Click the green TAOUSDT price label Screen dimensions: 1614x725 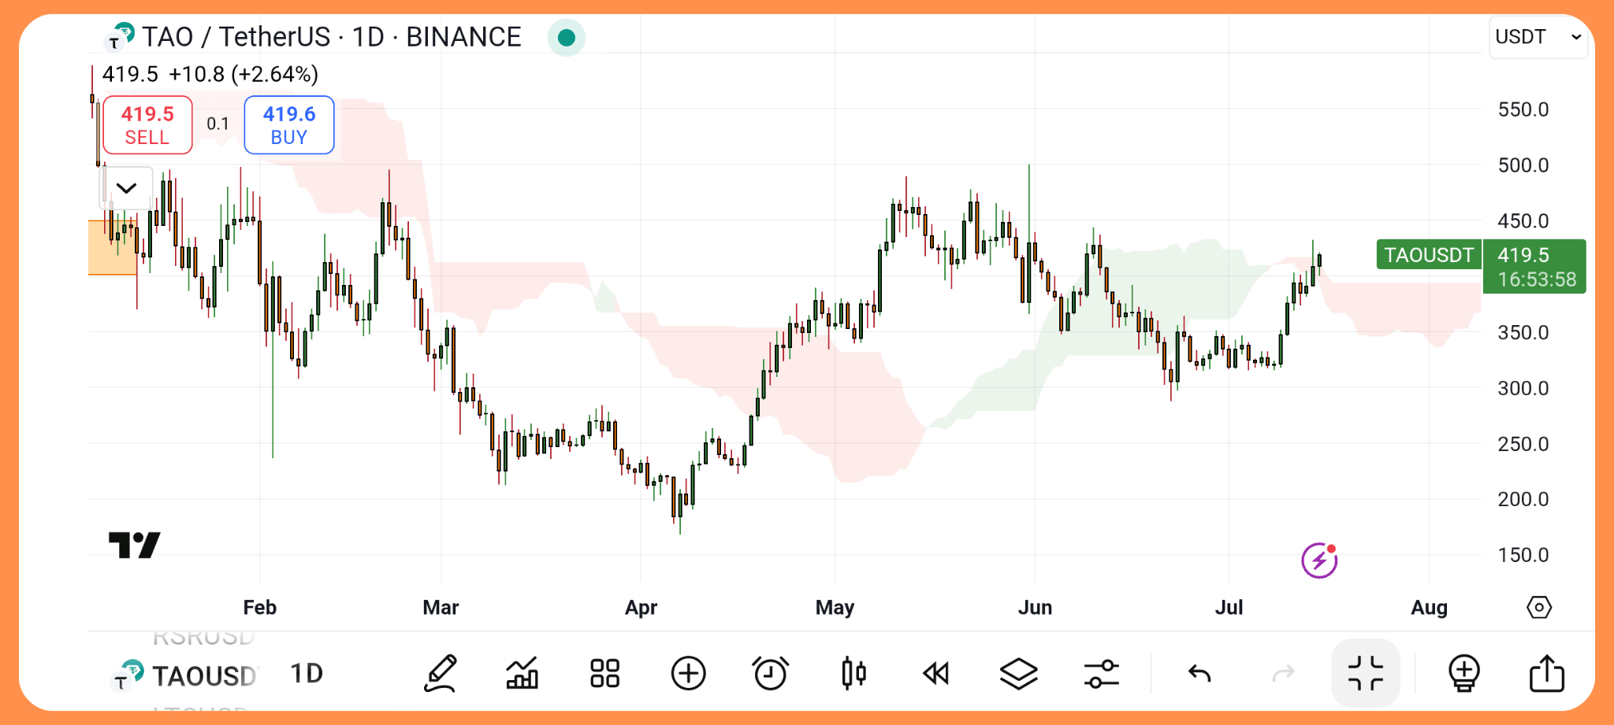(x=1429, y=255)
